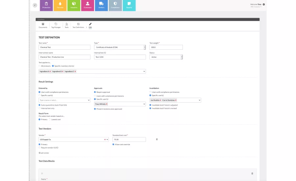Click the Test weight input field
This screenshot has height=181, width=296.
tap(166, 47)
